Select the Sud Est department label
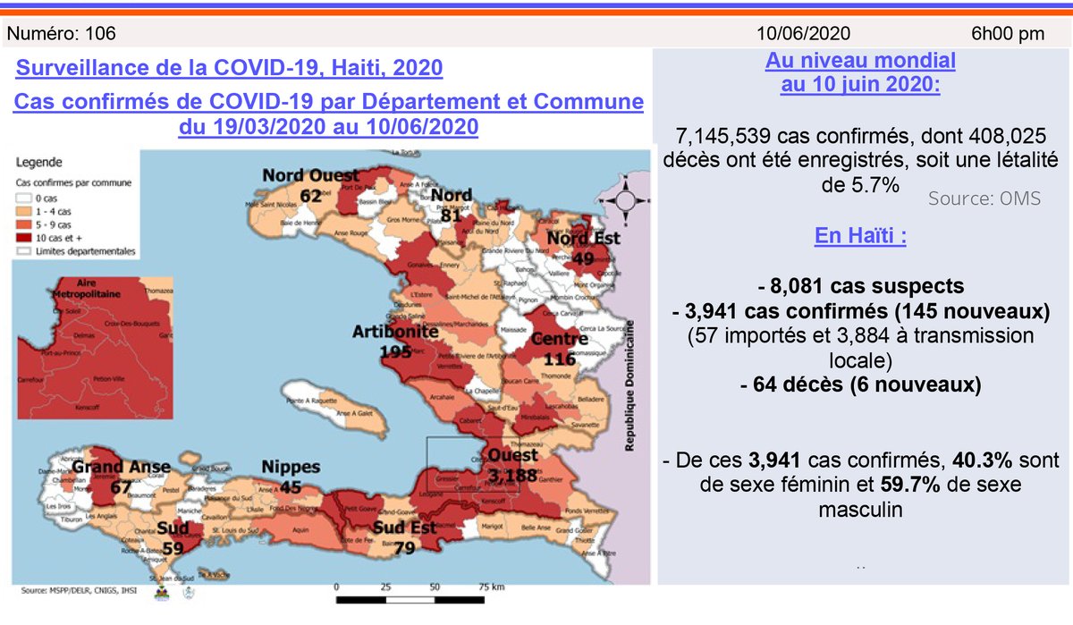Image resolution: width=1073 pixels, height=625 pixels. [x=404, y=528]
